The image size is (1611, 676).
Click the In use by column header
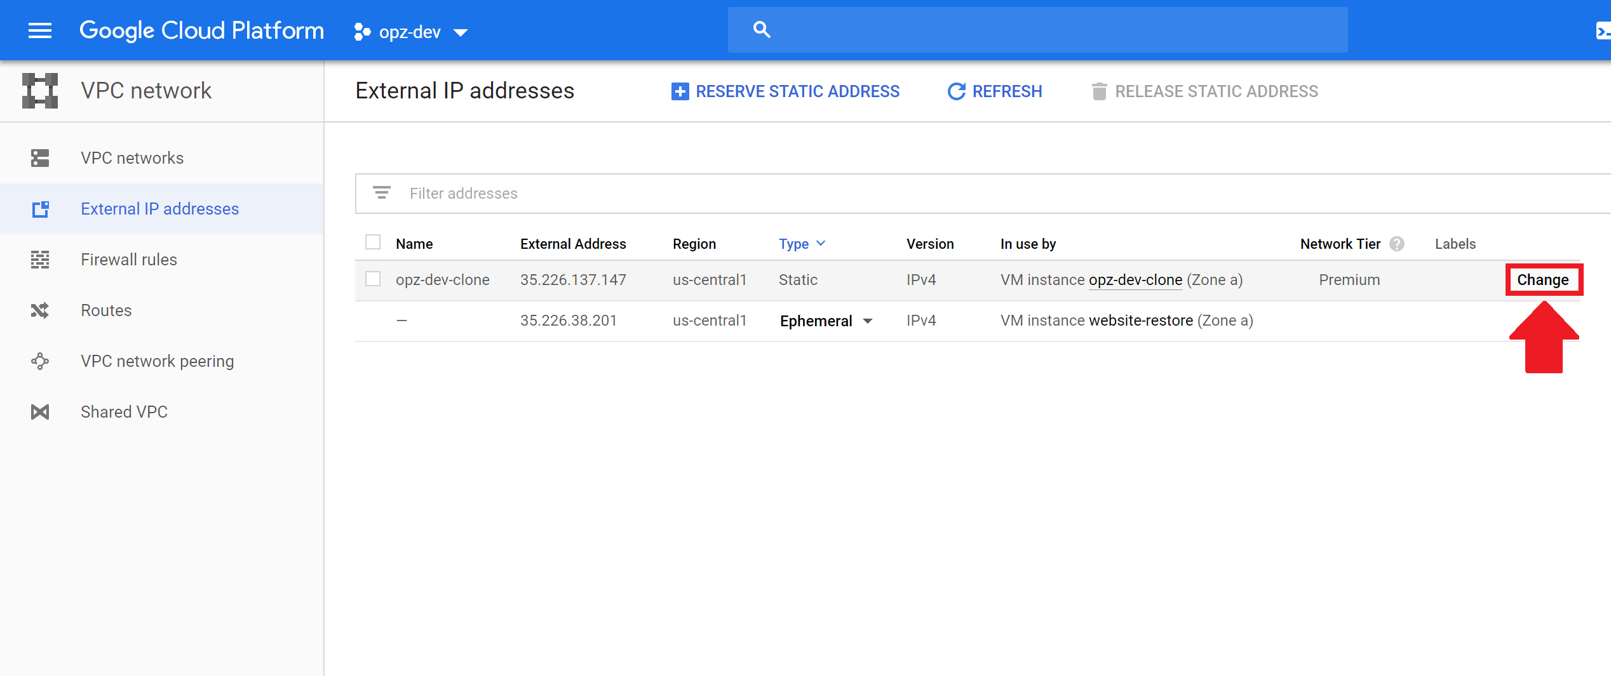tap(1028, 244)
